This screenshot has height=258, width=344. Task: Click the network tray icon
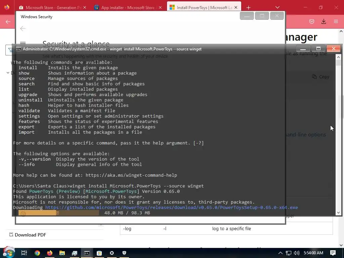click(289, 253)
